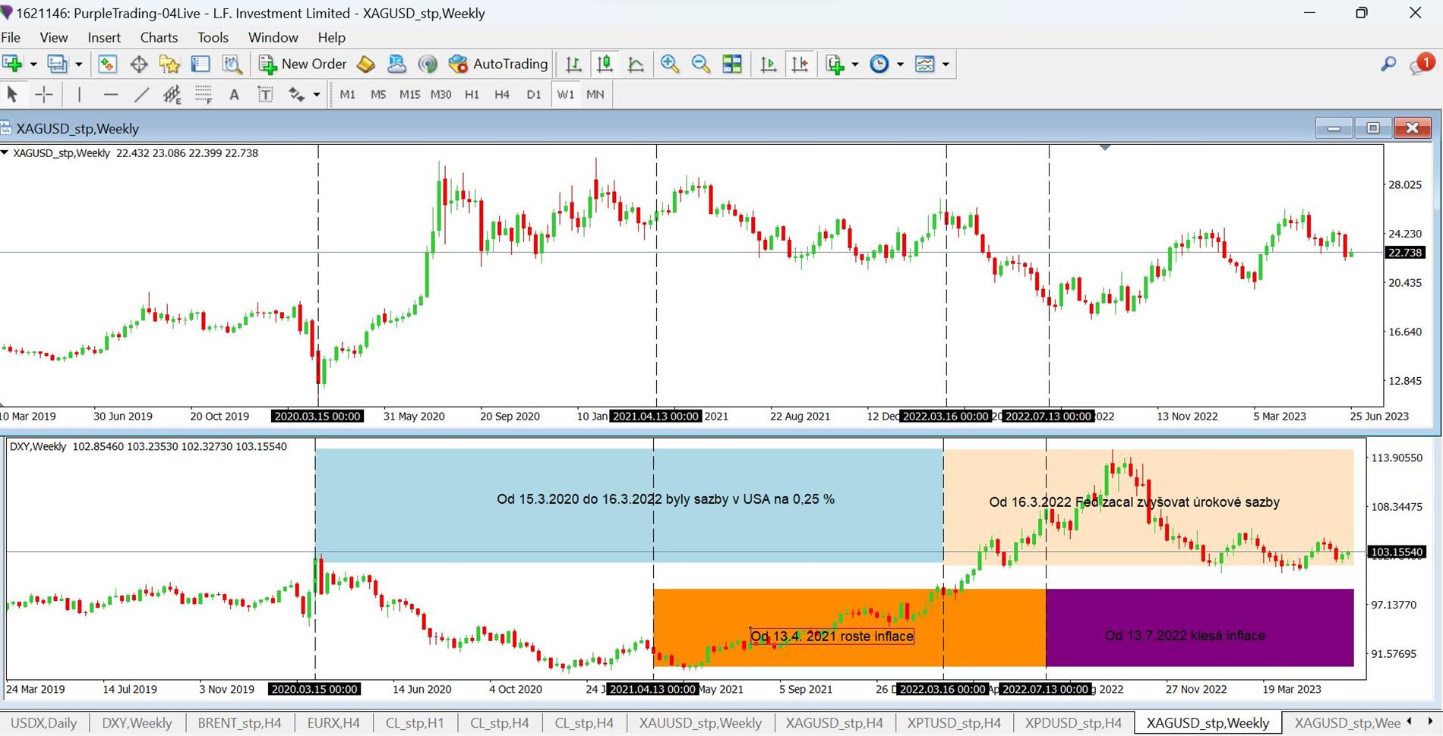Toggle Chart Shift icon
This screenshot has height=736, width=1443.
point(800,64)
